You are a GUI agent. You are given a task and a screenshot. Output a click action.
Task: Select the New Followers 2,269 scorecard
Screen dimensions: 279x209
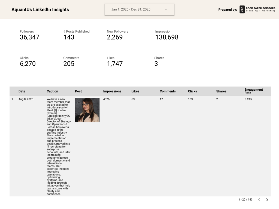click(x=117, y=35)
